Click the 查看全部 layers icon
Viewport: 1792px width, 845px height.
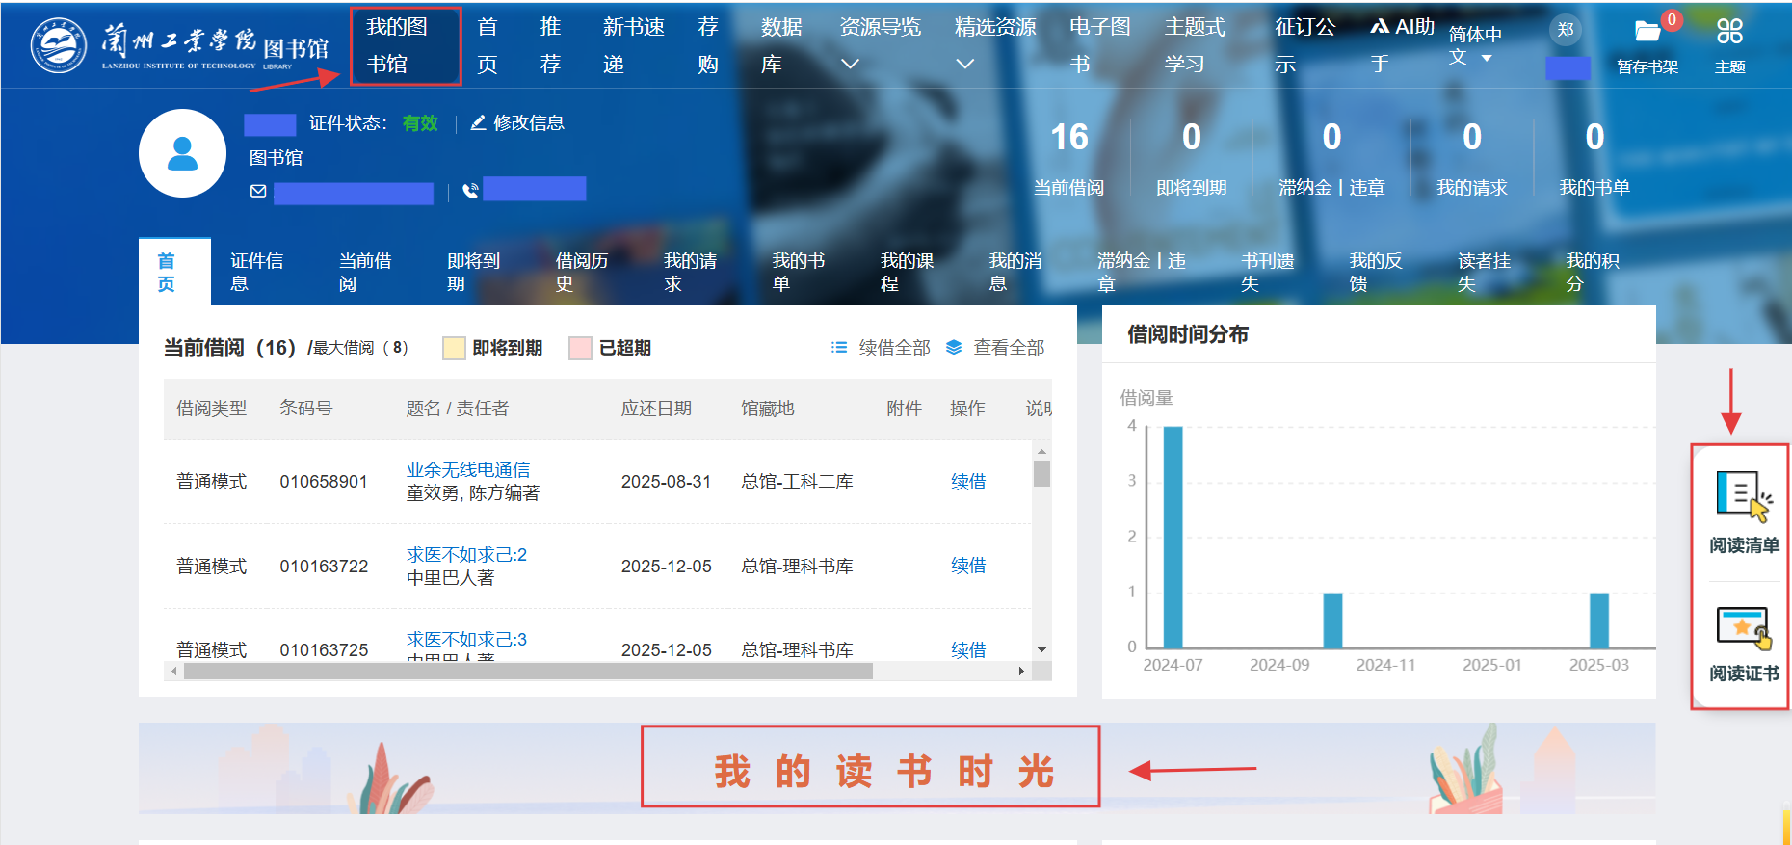[954, 347]
